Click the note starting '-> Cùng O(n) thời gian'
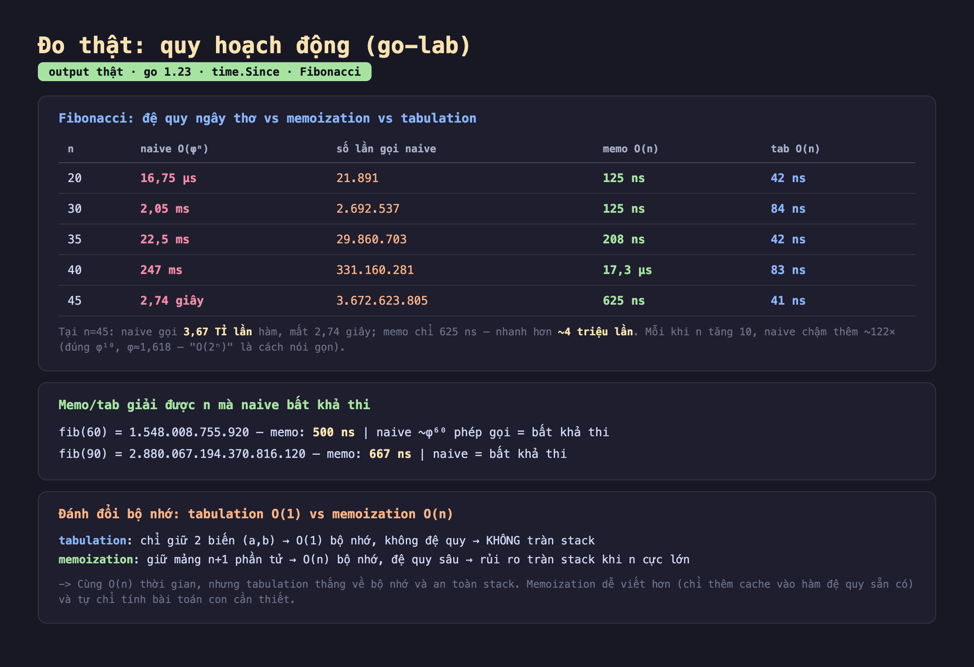The width and height of the screenshot is (974, 667). point(486,592)
